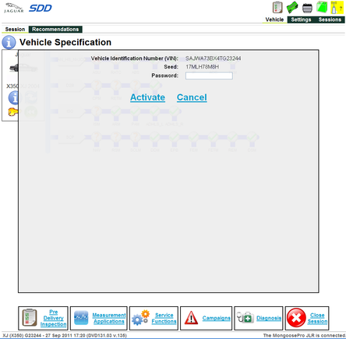Viewport: 346px width, 339px height.
Task: Switch to the Vehicle tab
Action: (274, 19)
